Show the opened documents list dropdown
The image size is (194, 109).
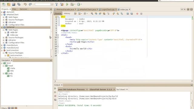188,9
